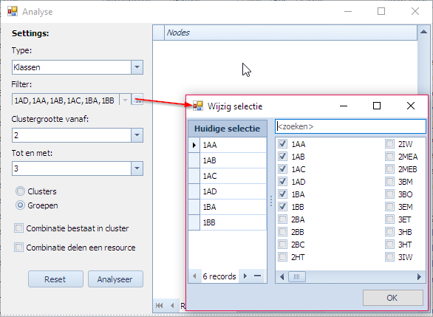Click the Analyseer button
433x317 pixels.
click(115, 279)
